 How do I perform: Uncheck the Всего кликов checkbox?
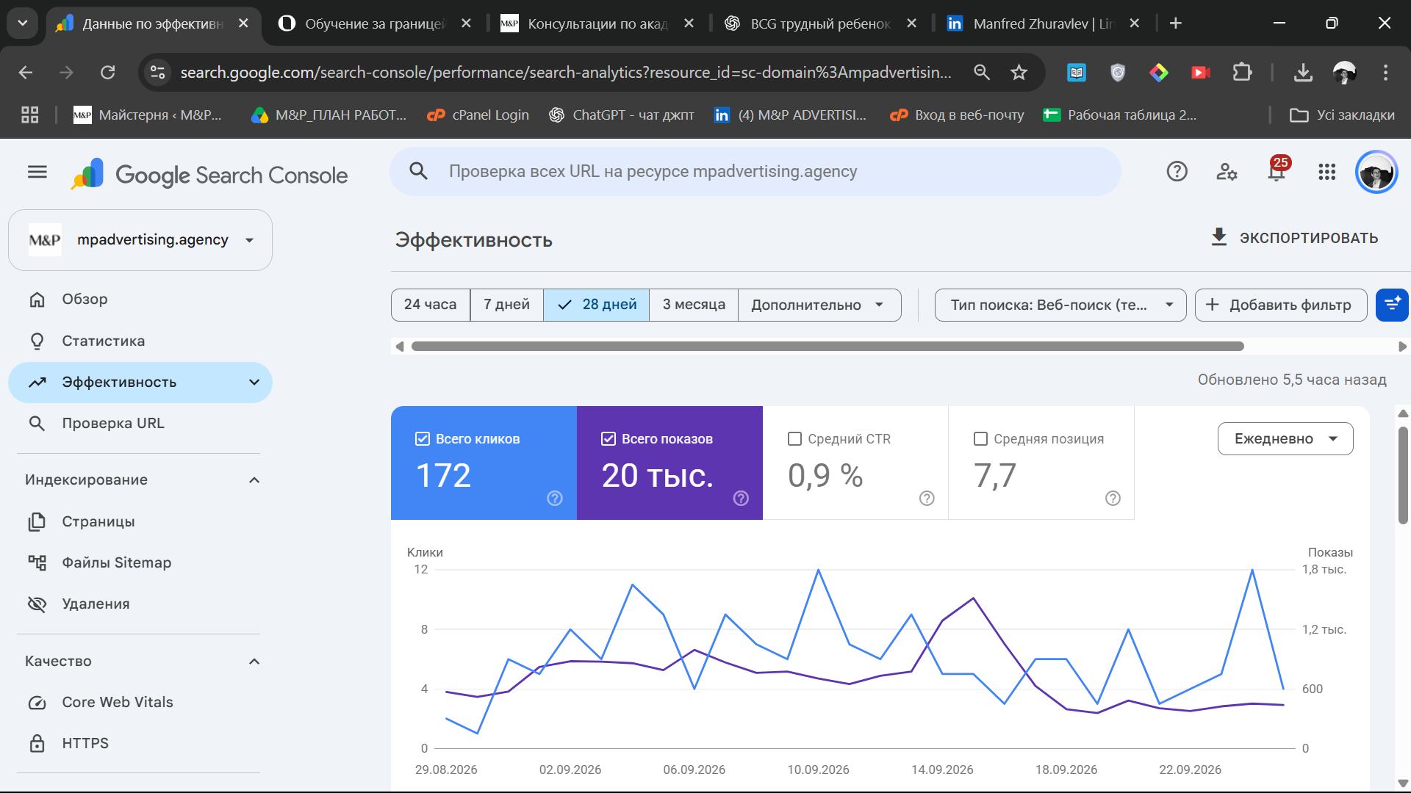[423, 438]
